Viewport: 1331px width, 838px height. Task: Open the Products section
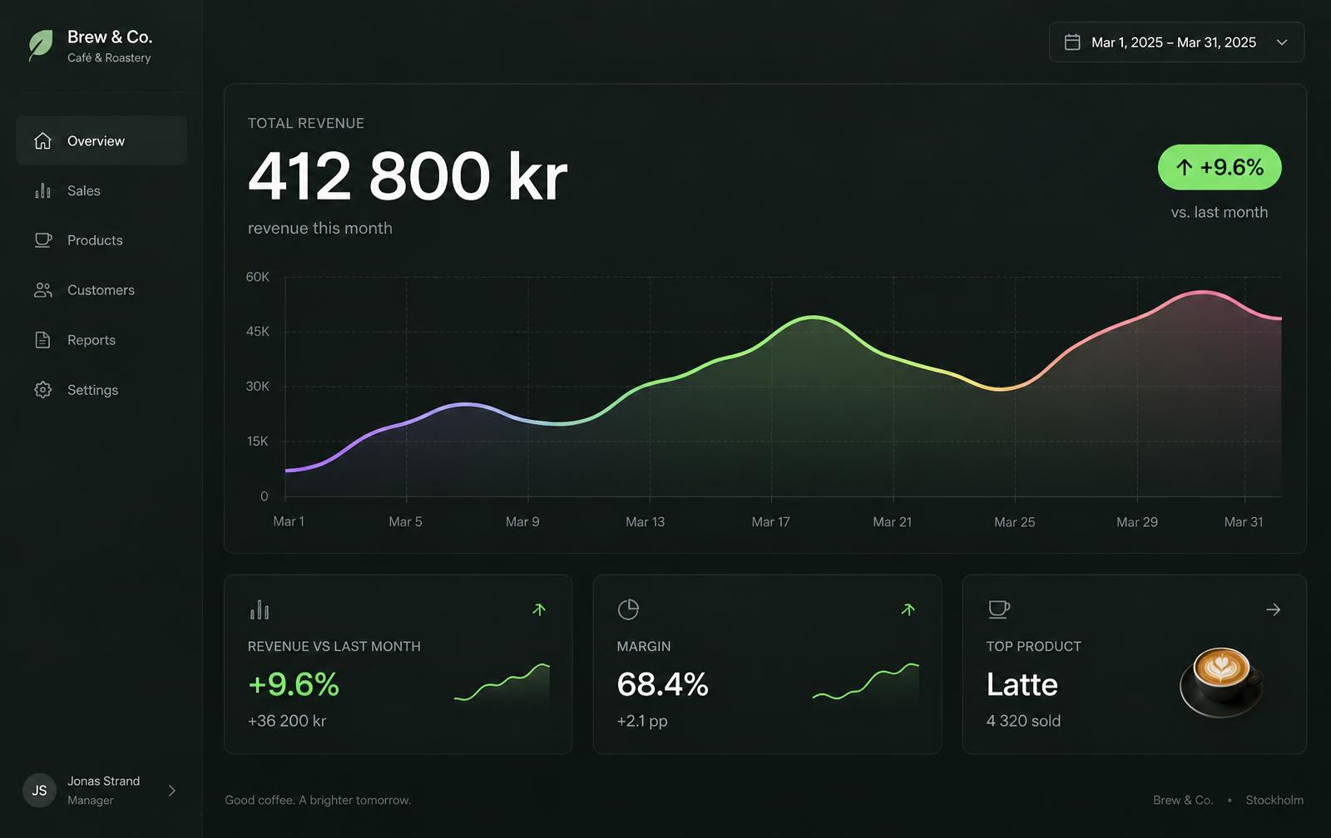tap(101, 240)
